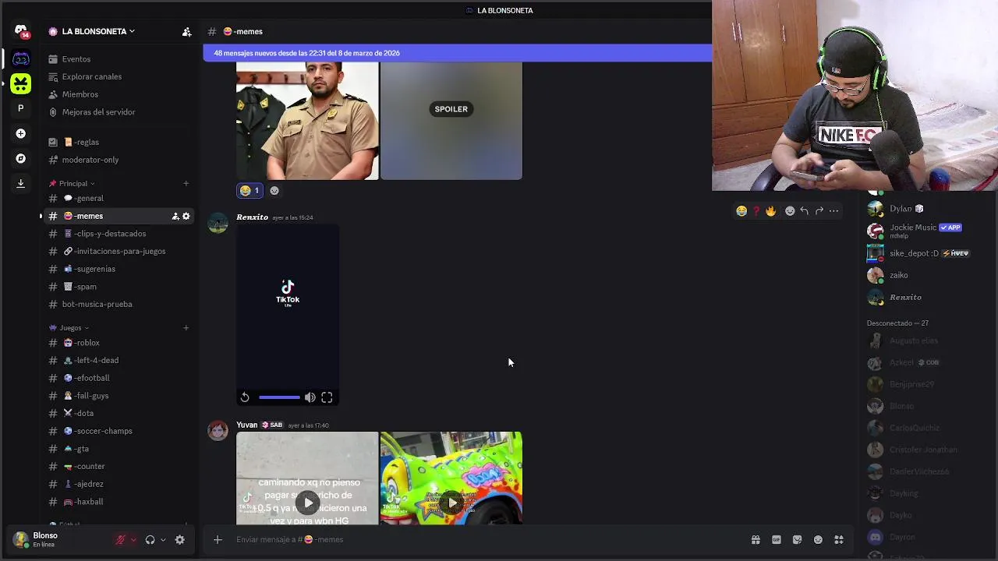Add reaction next to laughing emoji count
Image resolution: width=998 pixels, height=561 pixels.
[274, 190]
